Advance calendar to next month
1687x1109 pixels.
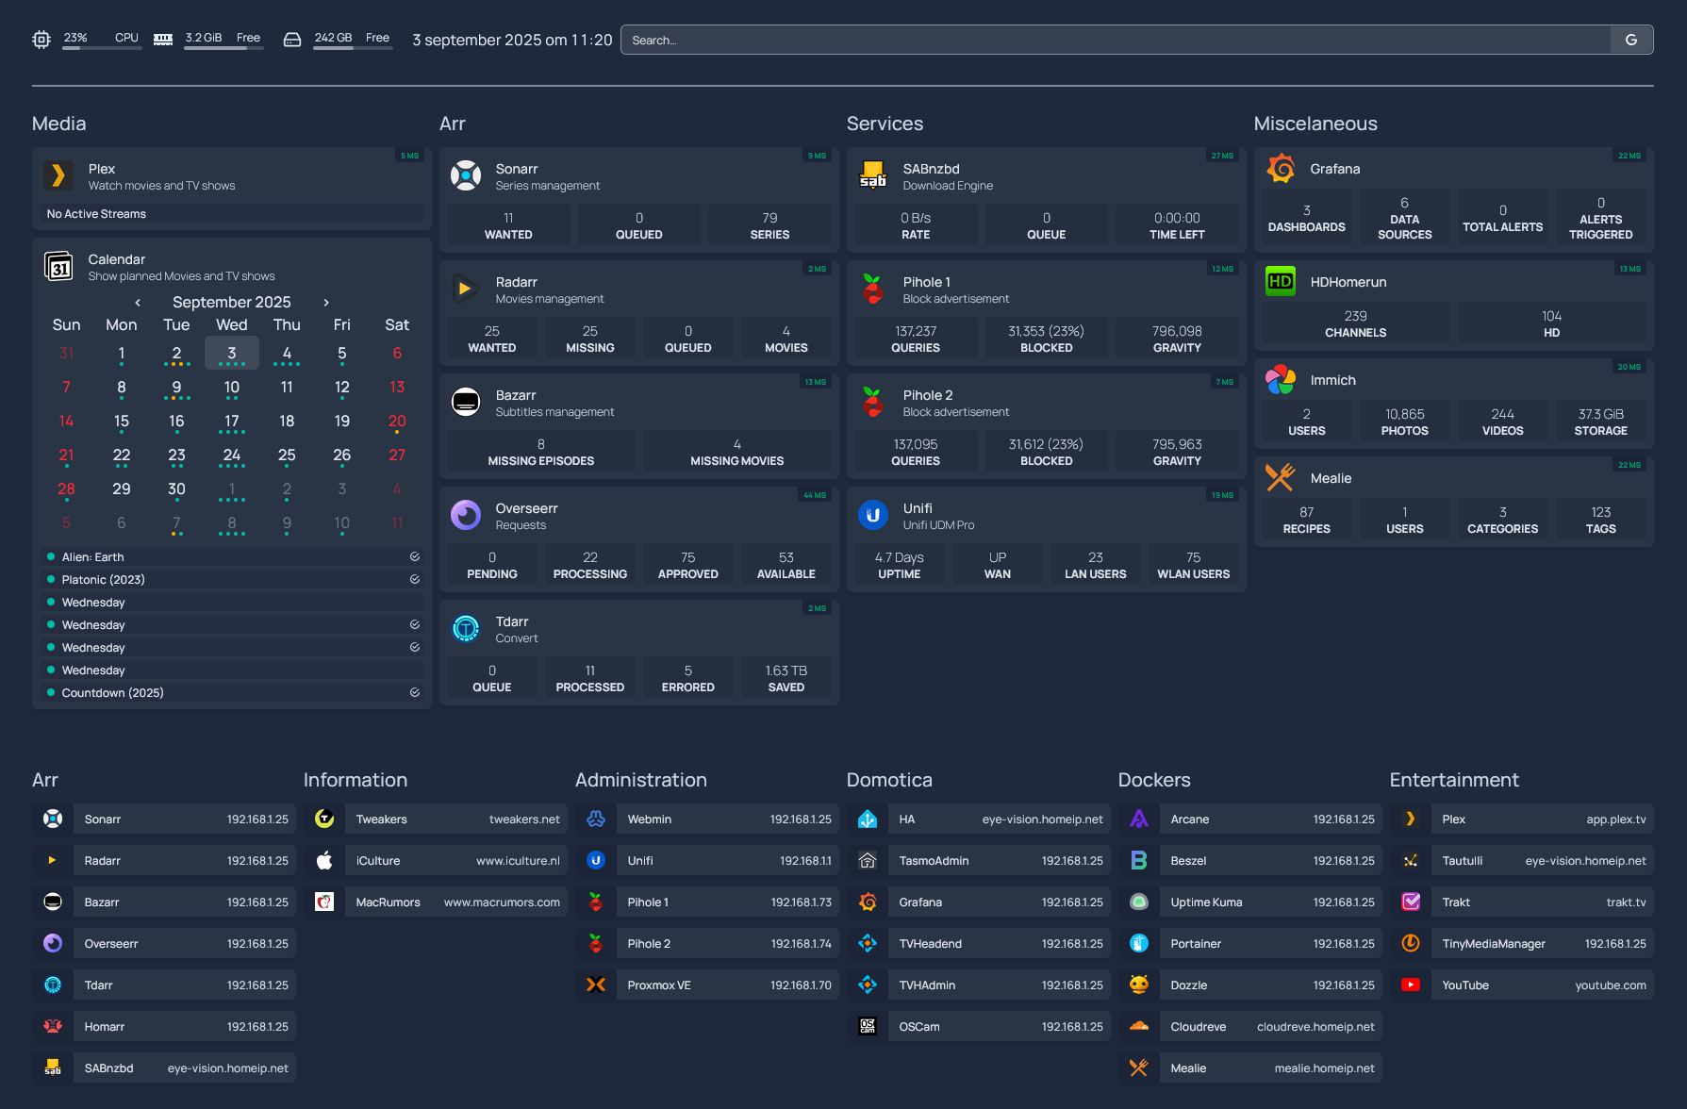click(x=326, y=303)
